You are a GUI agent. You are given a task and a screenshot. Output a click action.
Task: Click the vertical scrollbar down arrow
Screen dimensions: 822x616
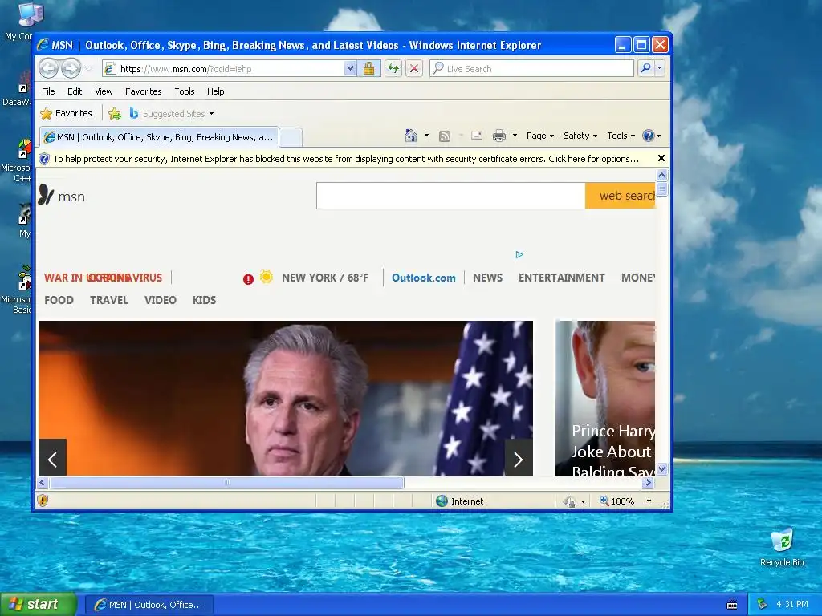[661, 468]
